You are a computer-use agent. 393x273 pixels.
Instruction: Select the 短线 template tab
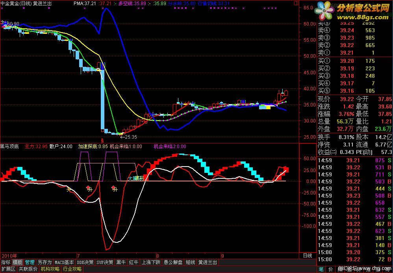click(x=190, y=262)
